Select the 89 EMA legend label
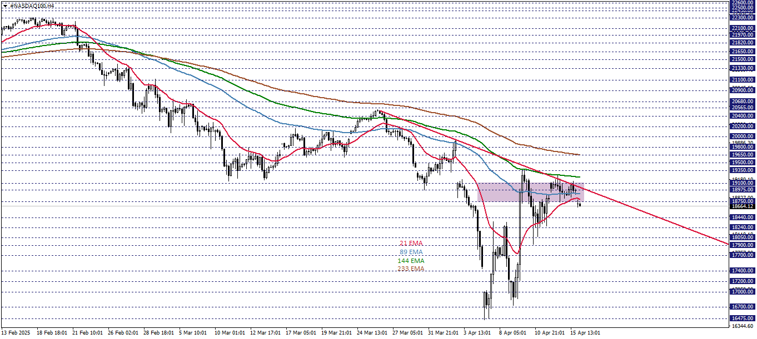The image size is (757, 339). tap(411, 252)
